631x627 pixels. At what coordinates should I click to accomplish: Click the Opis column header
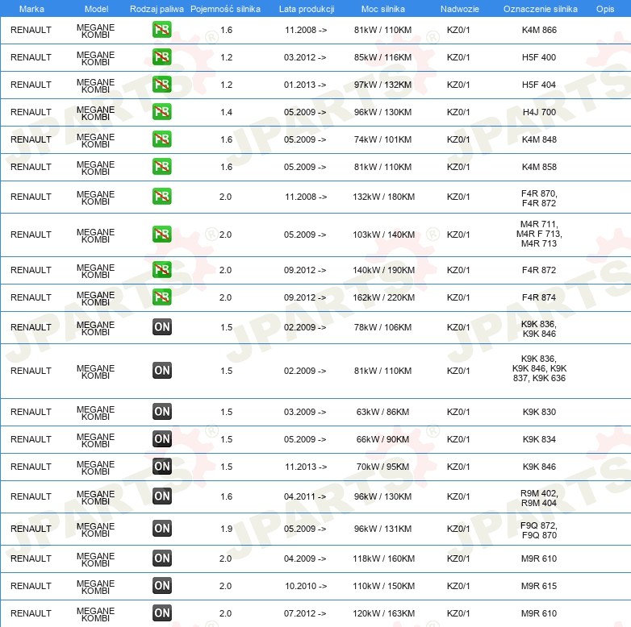point(604,9)
